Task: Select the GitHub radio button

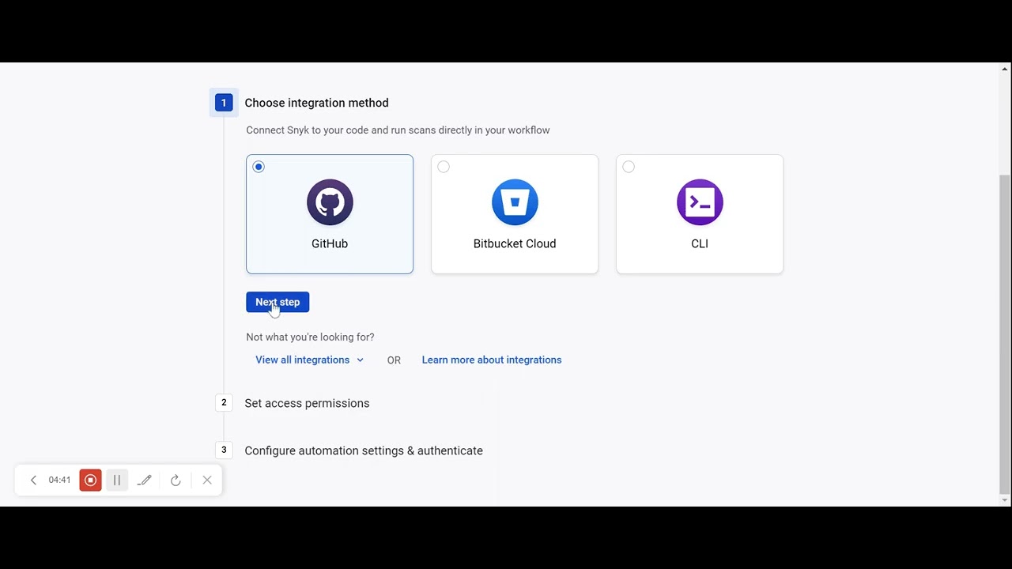Action: tap(259, 167)
